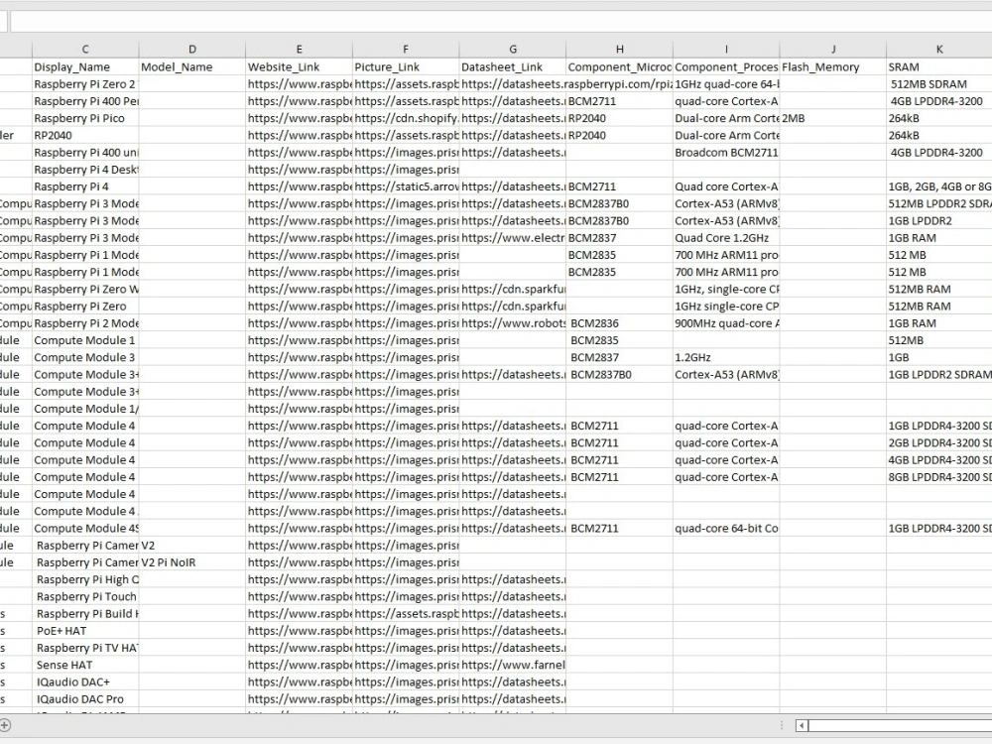Select the V2 Pi NoIR cell
This screenshot has height=744, width=992.
point(192,562)
